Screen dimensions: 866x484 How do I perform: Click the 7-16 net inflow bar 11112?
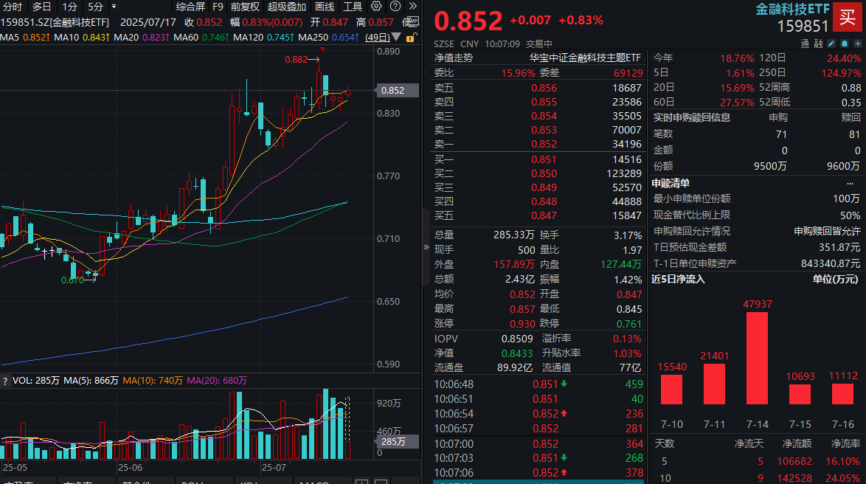[843, 394]
